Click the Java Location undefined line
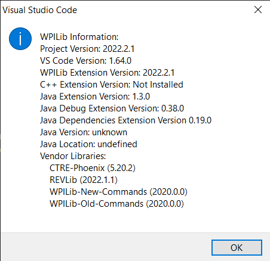 point(88,144)
